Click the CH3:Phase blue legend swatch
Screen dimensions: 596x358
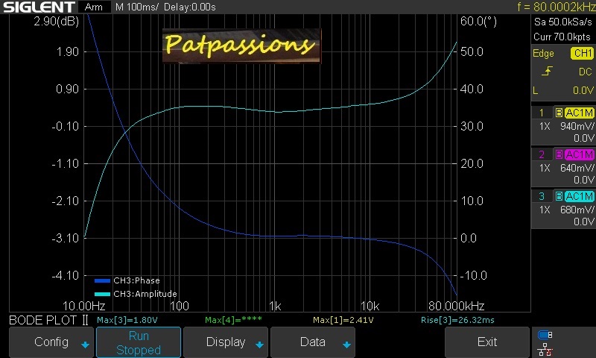[102, 281]
